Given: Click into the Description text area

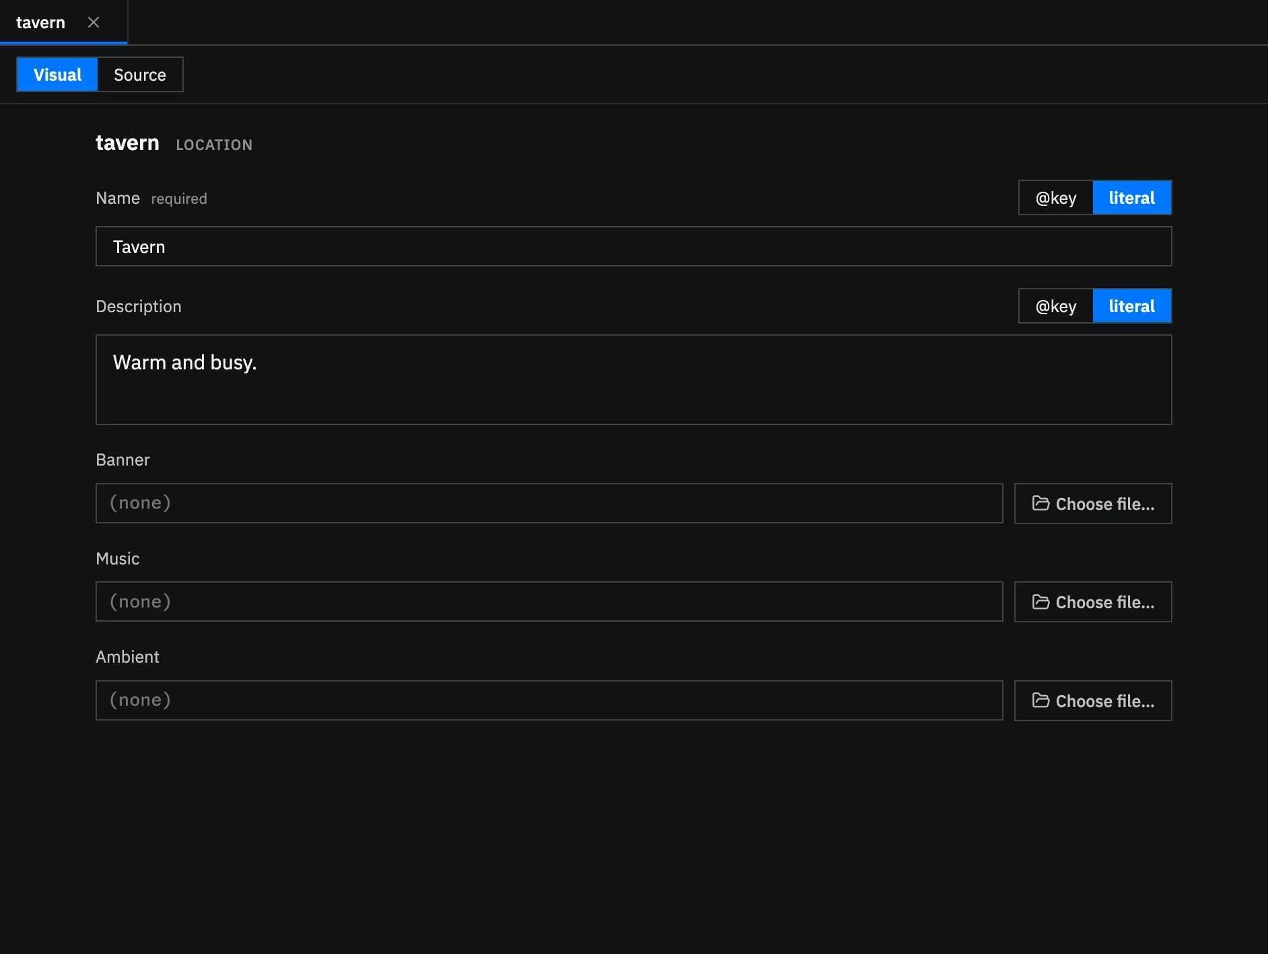Looking at the screenshot, I should click(633, 379).
